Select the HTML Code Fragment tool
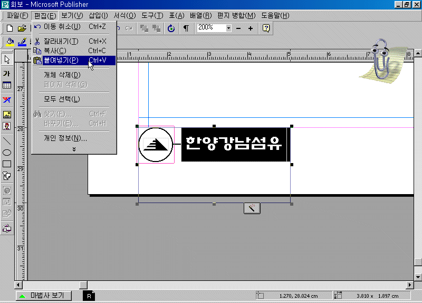The image size is (422, 303). [7, 214]
